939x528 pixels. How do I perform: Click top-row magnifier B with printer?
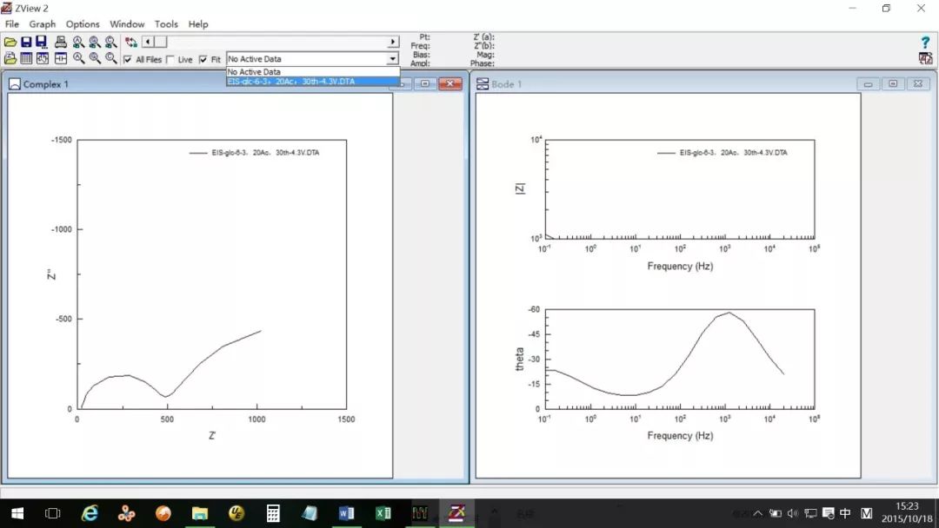[x=95, y=42]
